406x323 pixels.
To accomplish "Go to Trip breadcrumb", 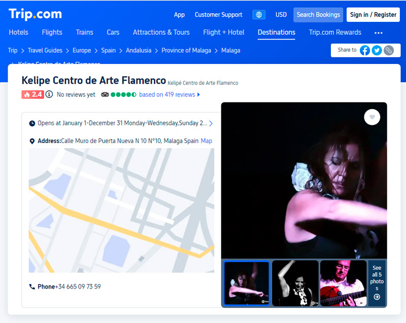I will click(x=13, y=50).
